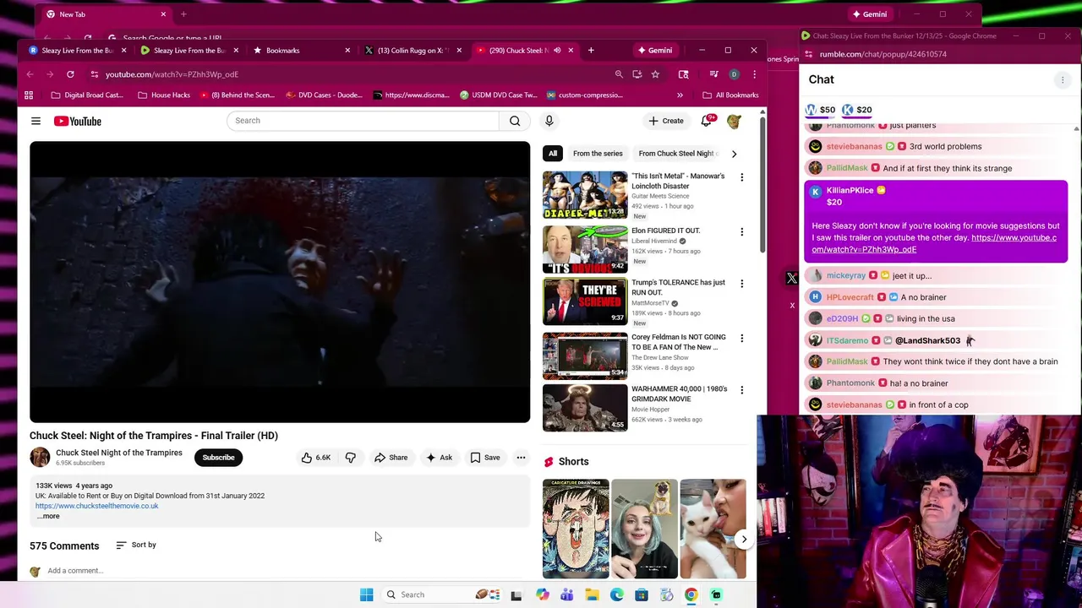Subscribe to Chuck Steel Night of the Trampires channel

pyautogui.click(x=218, y=458)
